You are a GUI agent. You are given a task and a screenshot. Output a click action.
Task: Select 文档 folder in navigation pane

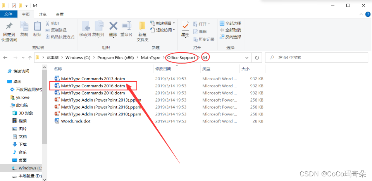click(x=19, y=137)
